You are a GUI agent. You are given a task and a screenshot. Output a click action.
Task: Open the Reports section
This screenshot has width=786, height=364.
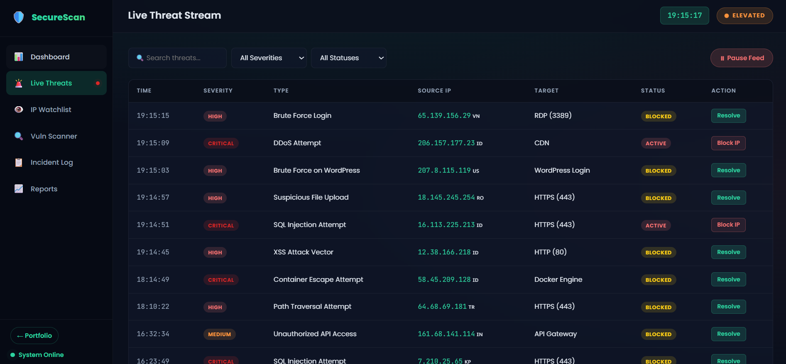(56, 189)
